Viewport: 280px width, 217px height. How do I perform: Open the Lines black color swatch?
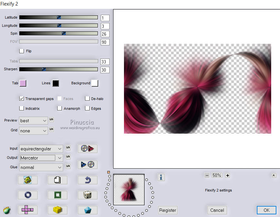[56, 83]
